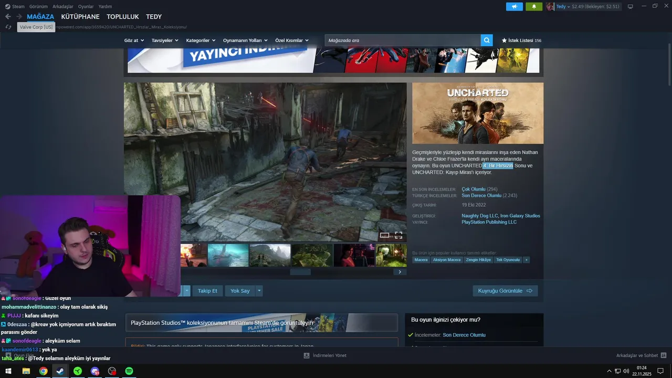Open Spotify from the taskbar
The image size is (672, 378).
pos(129,371)
